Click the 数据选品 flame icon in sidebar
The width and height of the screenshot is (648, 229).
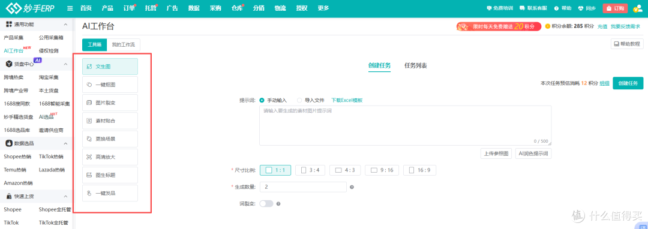(8, 143)
